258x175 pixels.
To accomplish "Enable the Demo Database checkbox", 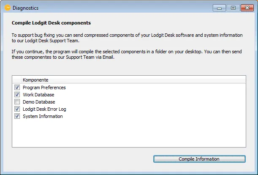I will pyautogui.click(x=17, y=102).
